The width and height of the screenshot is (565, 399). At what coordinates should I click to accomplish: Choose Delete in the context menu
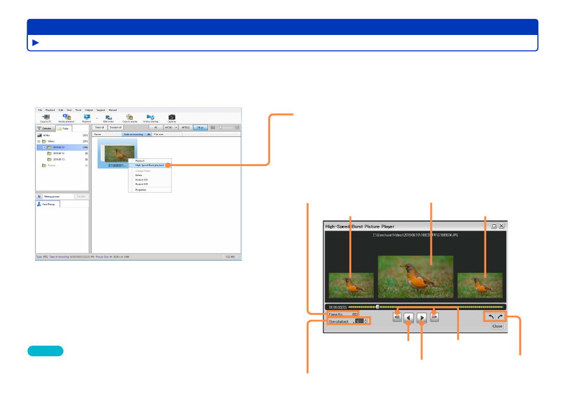[149, 175]
